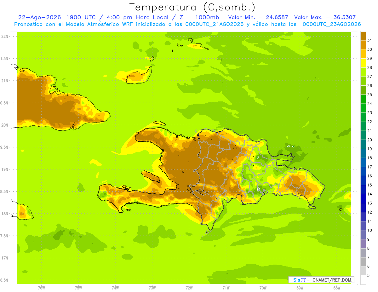The width and height of the screenshot is (378, 292).
Task: Click the legend value 15
Action: tap(370, 185)
